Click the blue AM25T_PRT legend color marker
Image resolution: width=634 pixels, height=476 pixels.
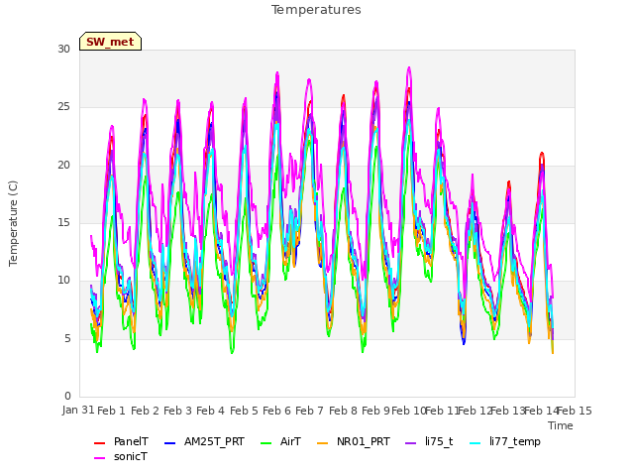click(x=169, y=443)
